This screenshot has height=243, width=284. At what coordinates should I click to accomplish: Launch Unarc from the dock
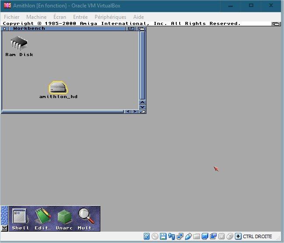coord(64,219)
